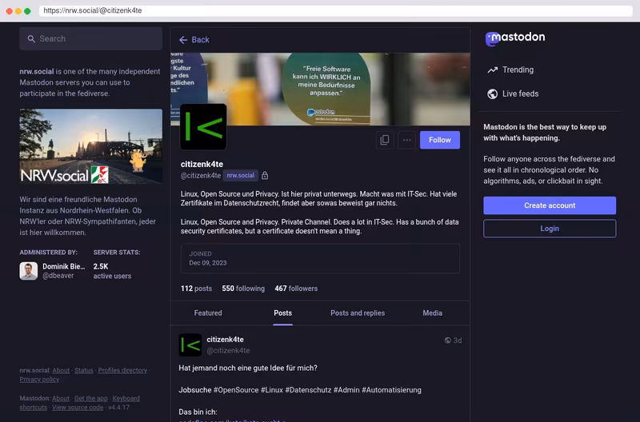Open the three-dot profile menu

(406, 140)
